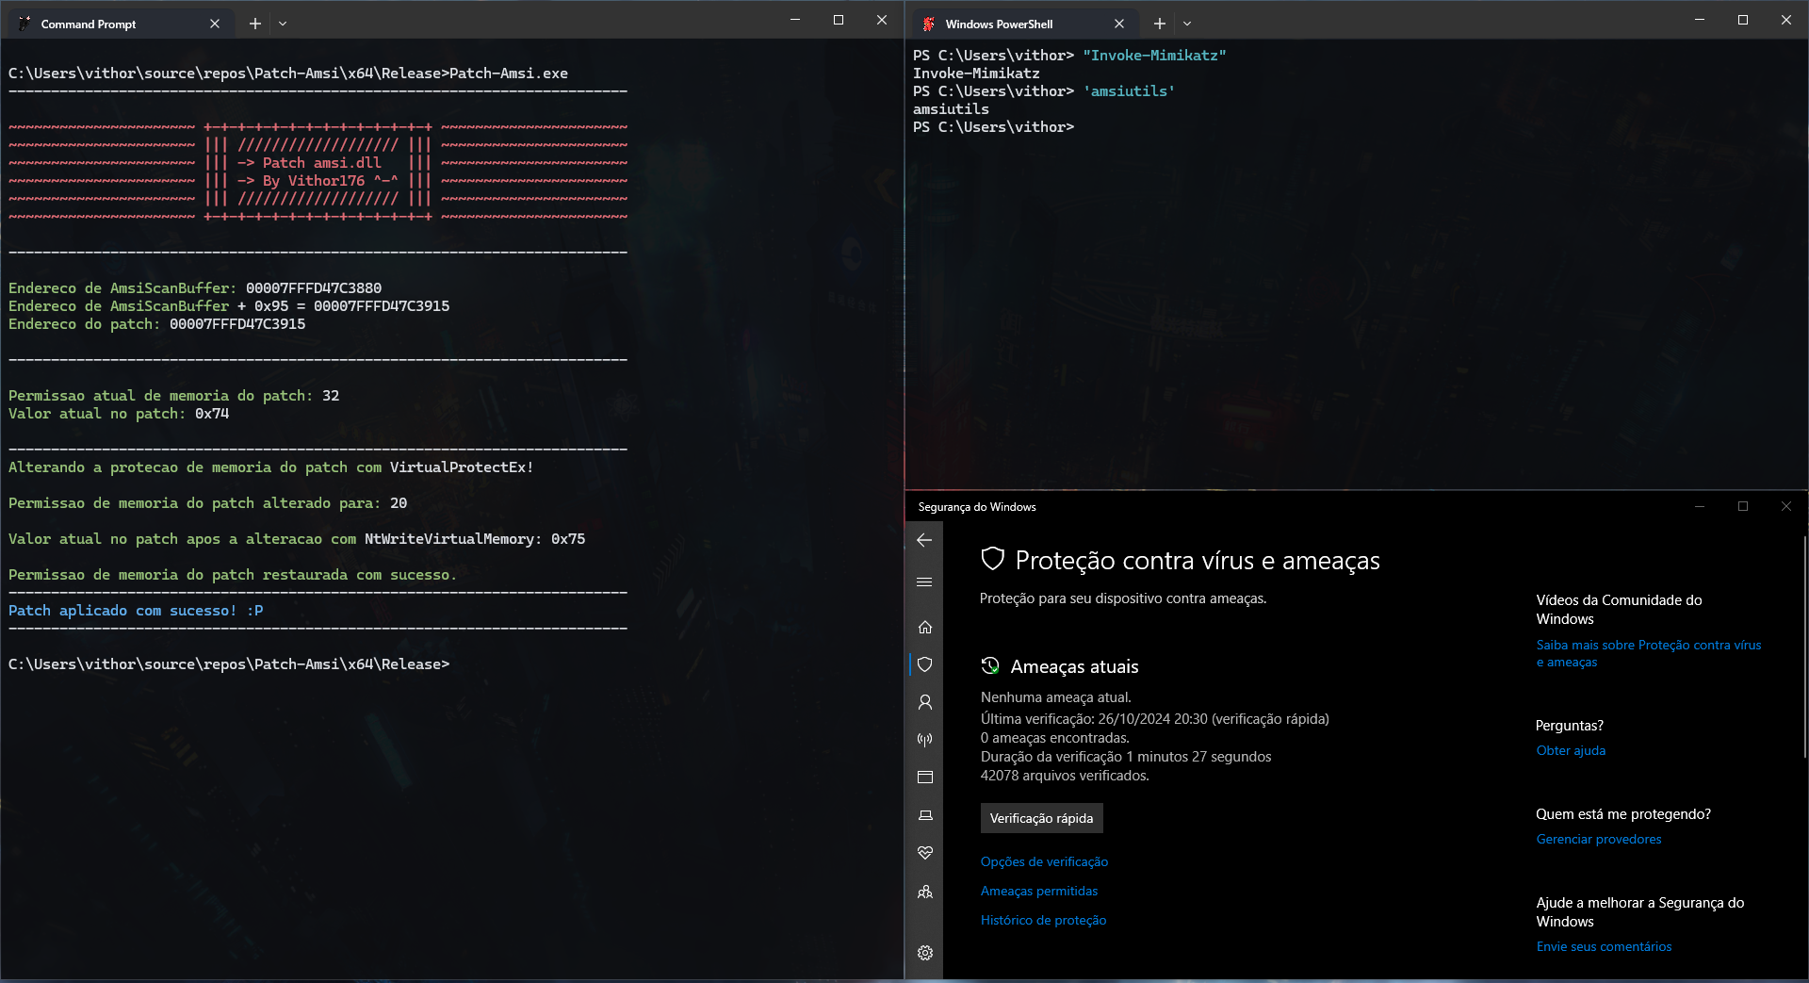Add a new tab in the PowerShell window

[x=1159, y=24]
